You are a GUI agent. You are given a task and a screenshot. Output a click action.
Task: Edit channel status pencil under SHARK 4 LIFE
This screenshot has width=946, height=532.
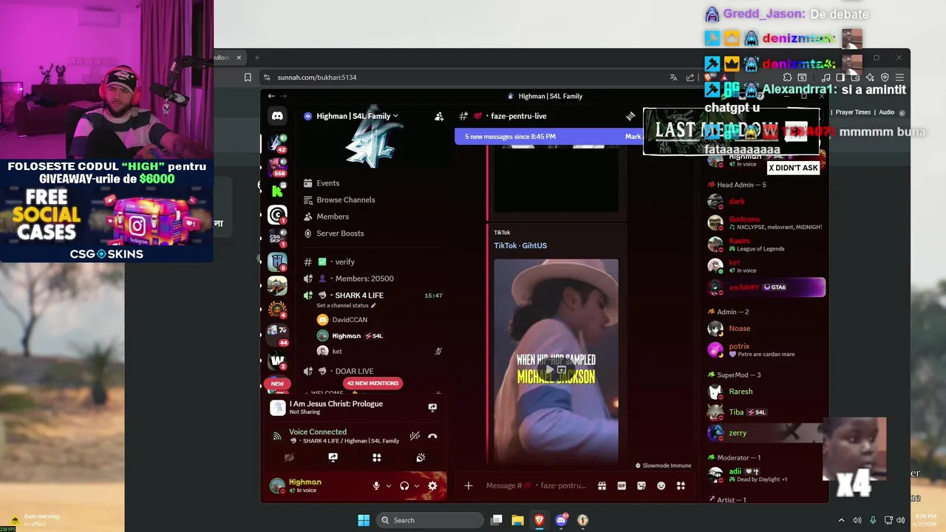click(x=373, y=305)
